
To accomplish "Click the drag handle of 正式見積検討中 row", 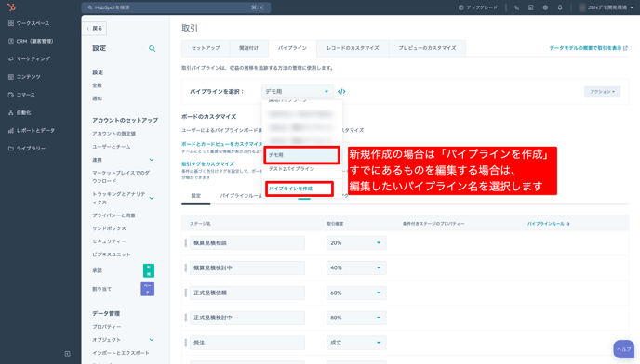I will [186, 318].
